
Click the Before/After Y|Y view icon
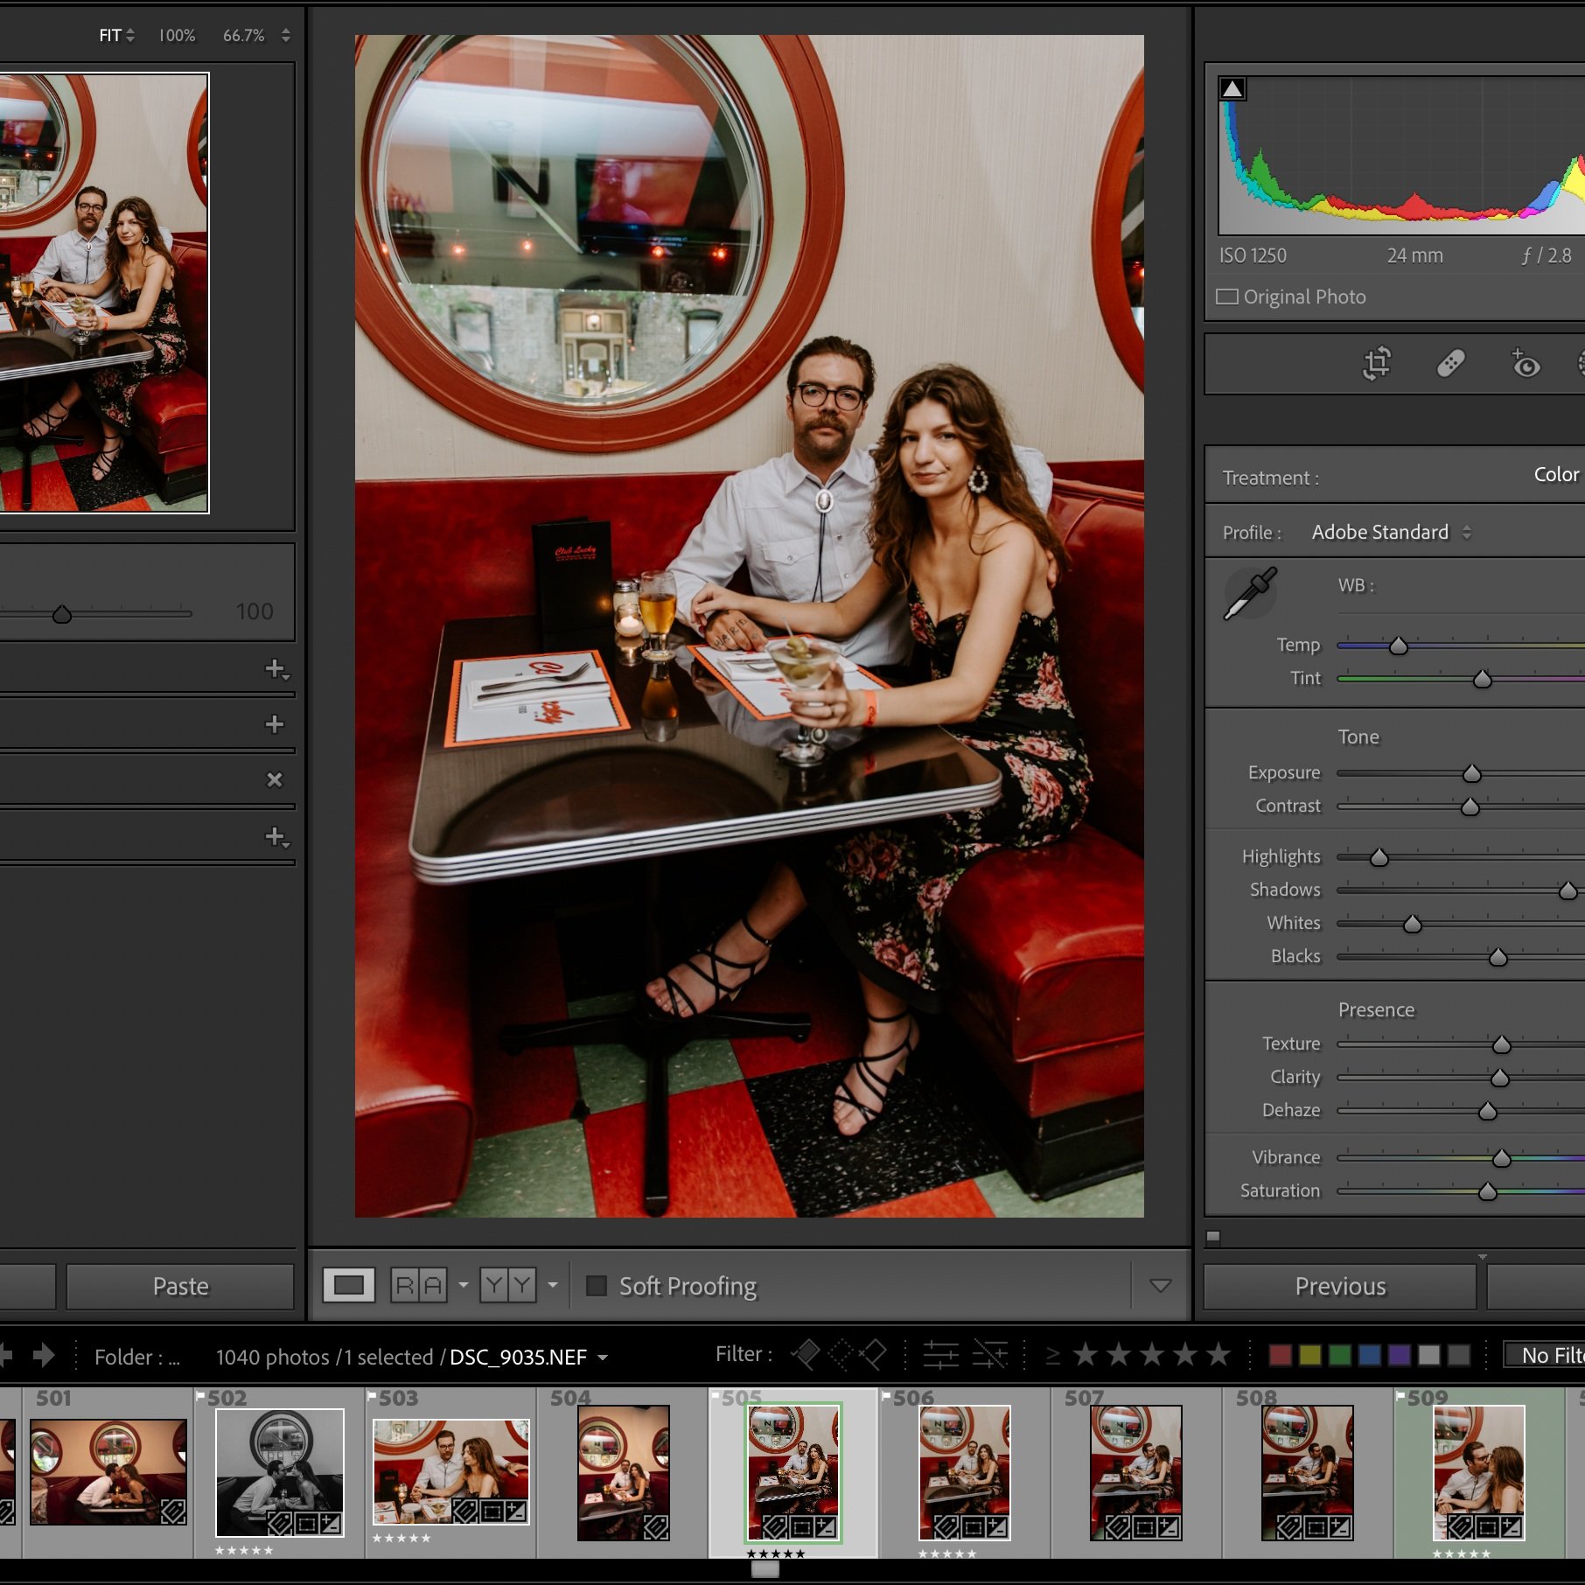(x=507, y=1285)
